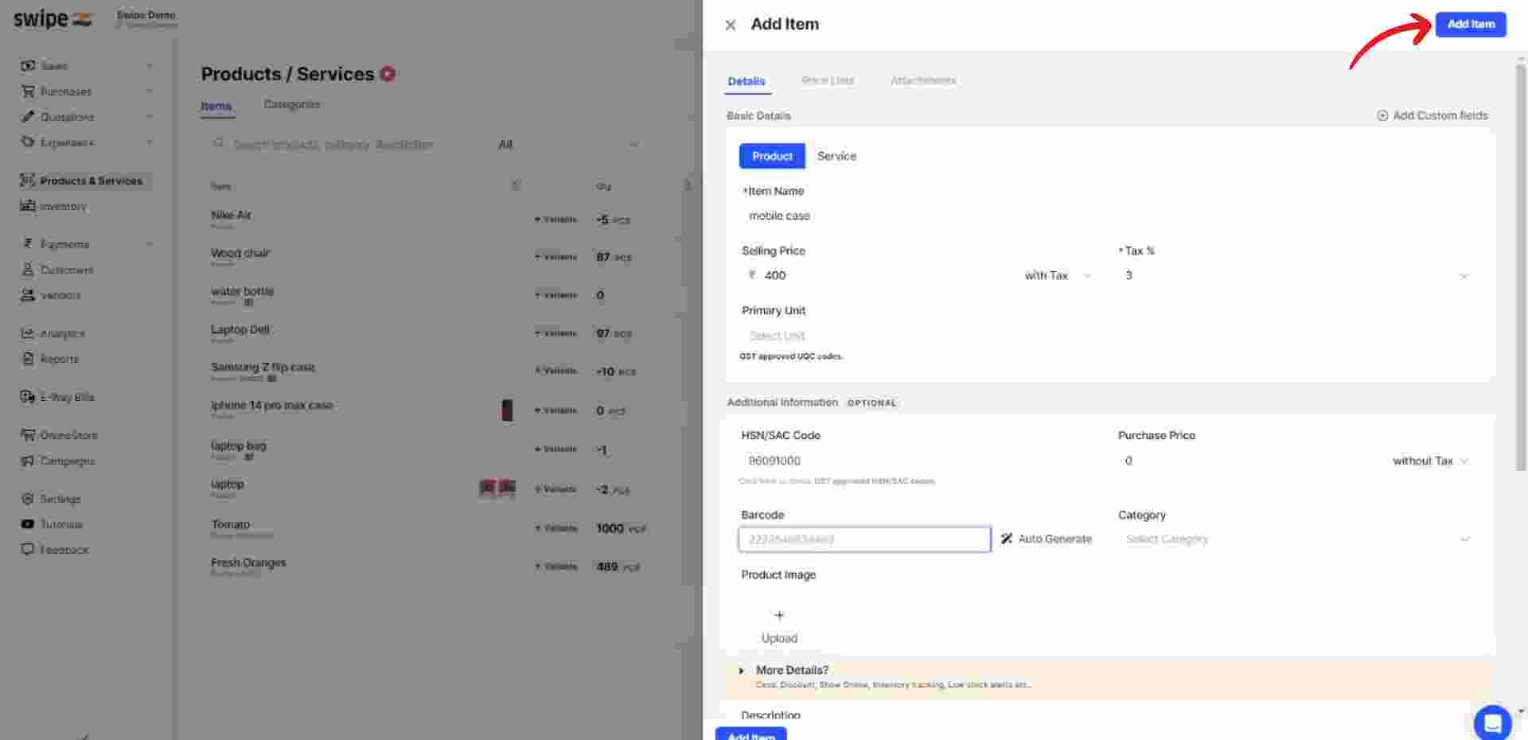Image resolution: width=1528 pixels, height=740 pixels.
Task: Click the iphone 14 pro max case thumbnail
Action: tap(507, 410)
